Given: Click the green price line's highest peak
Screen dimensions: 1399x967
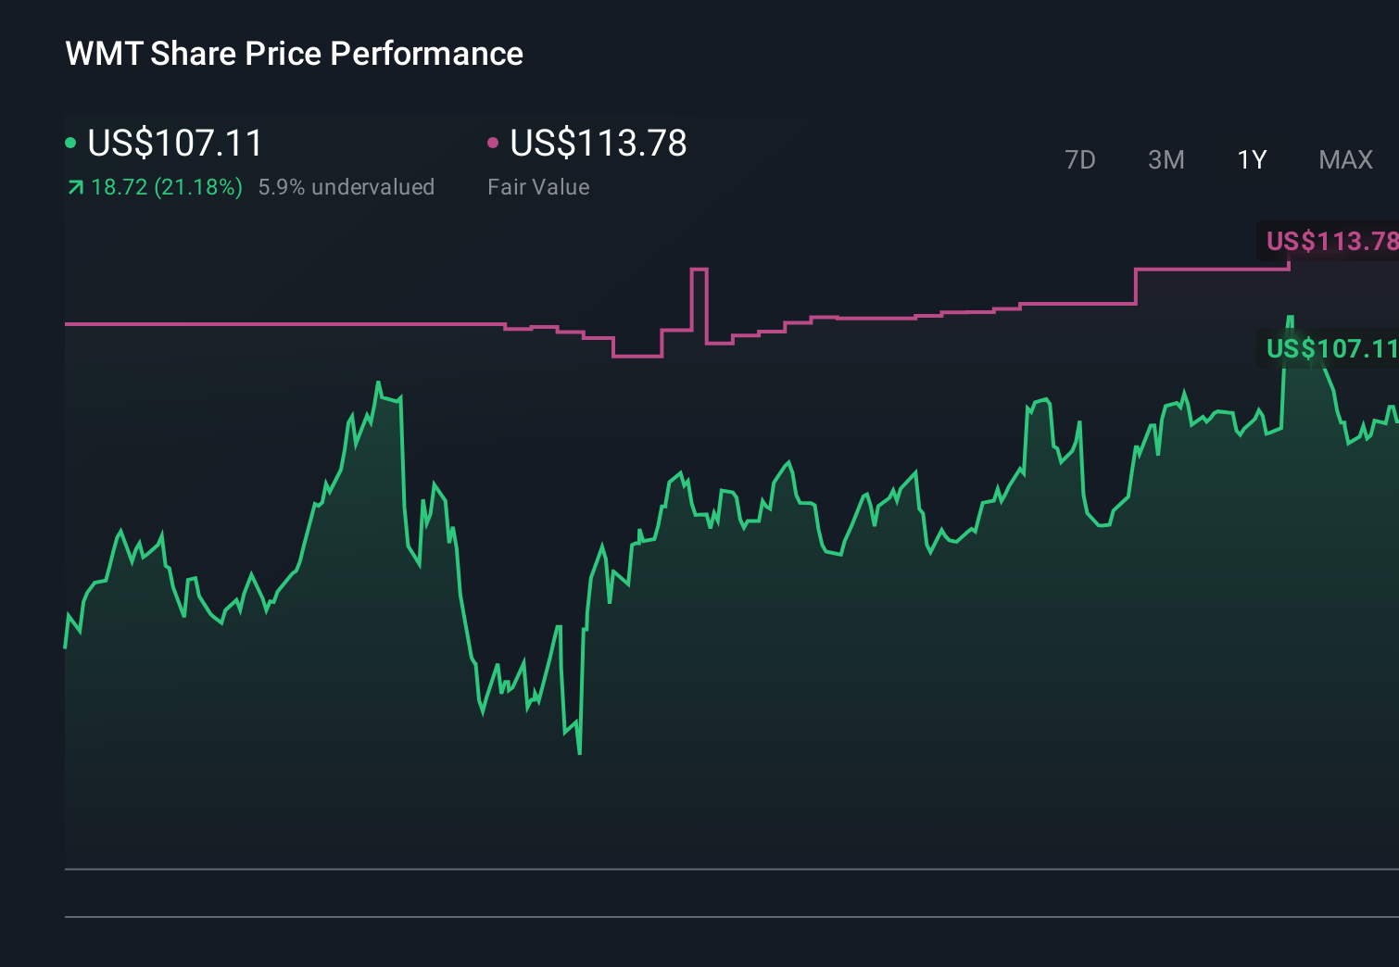Looking at the screenshot, I should pyautogui.click(x=1291, y=317).
